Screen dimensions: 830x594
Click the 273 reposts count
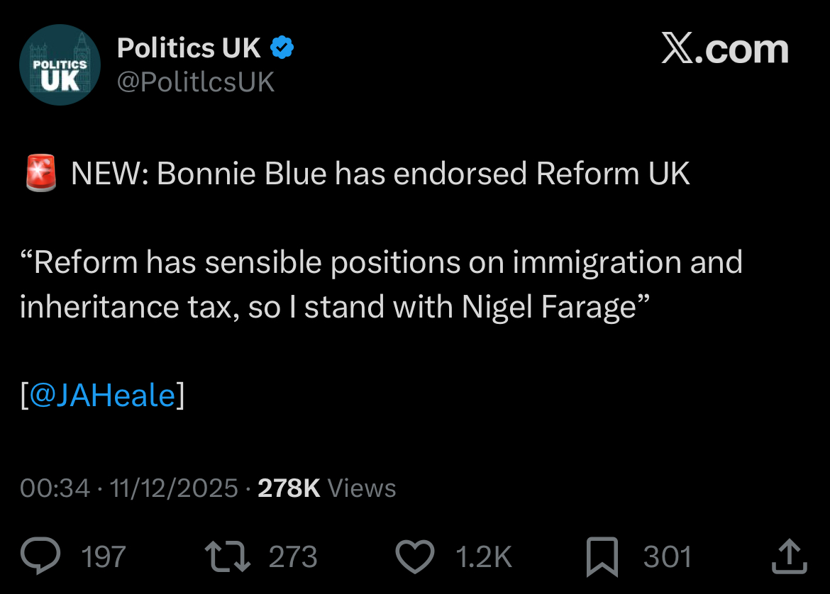292,557
